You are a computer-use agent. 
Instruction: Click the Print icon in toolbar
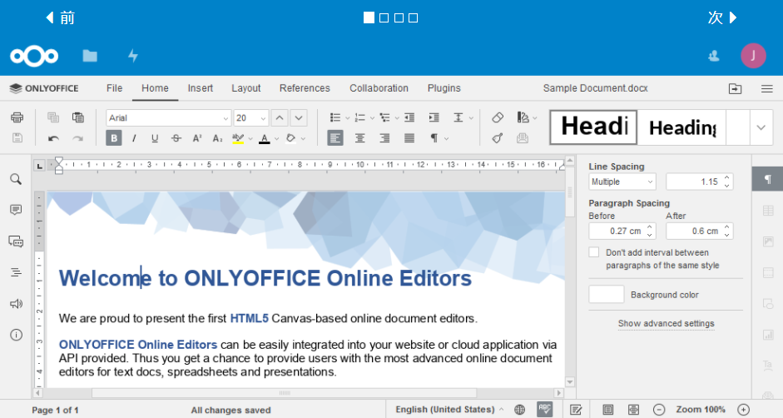(17, 117)
